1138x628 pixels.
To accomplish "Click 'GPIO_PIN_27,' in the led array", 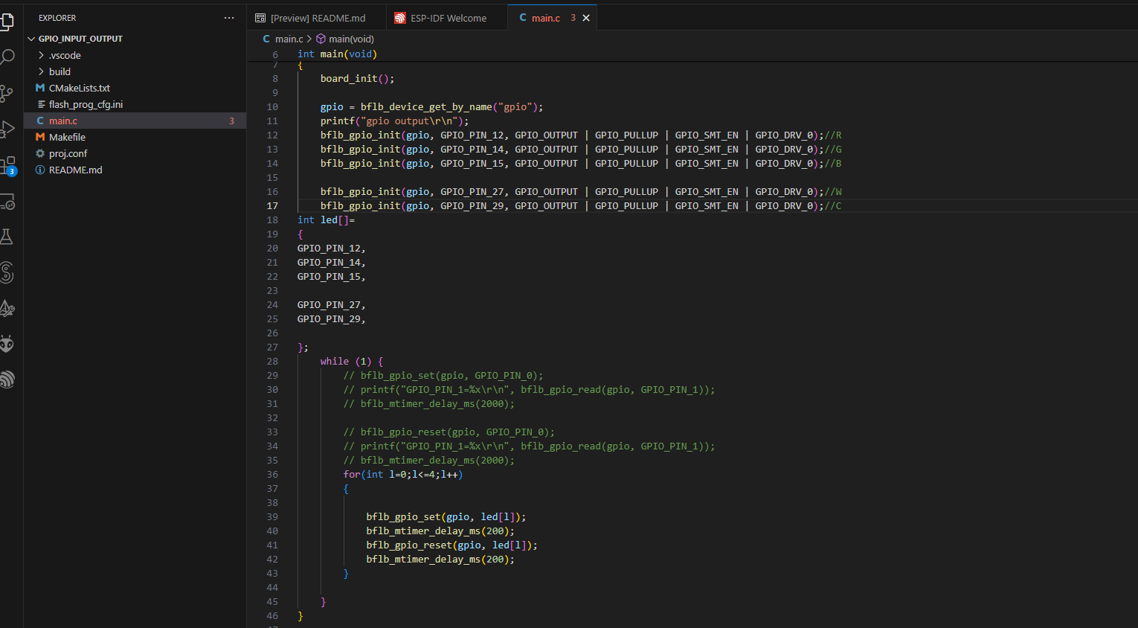I will 332,305.
